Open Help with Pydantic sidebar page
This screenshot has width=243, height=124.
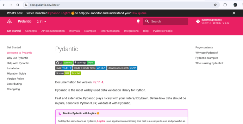(18, 63)
